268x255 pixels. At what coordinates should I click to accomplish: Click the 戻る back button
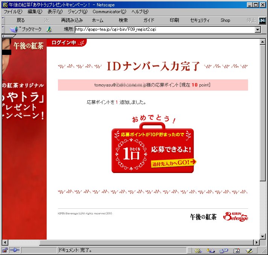click(21, 20)
